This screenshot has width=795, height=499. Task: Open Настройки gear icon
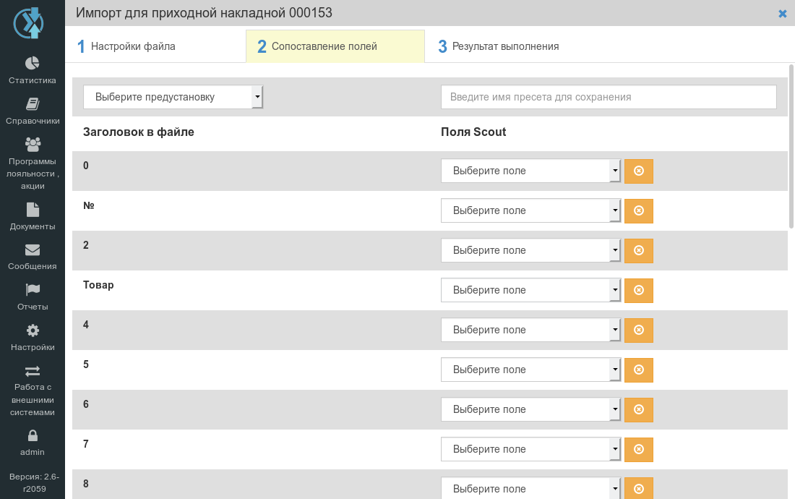pyautogui.click(x=33, y=330)
